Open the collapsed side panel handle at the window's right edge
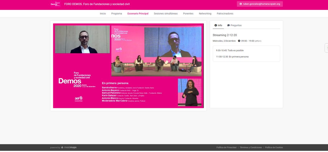328x152 pixels. [326, 48]
